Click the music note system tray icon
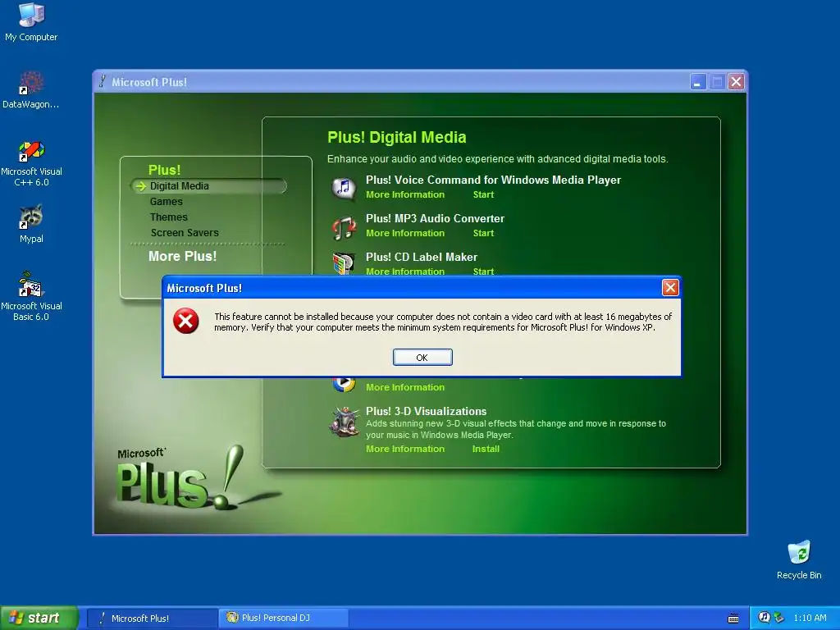840x630 pixels. tap(764, 618)
